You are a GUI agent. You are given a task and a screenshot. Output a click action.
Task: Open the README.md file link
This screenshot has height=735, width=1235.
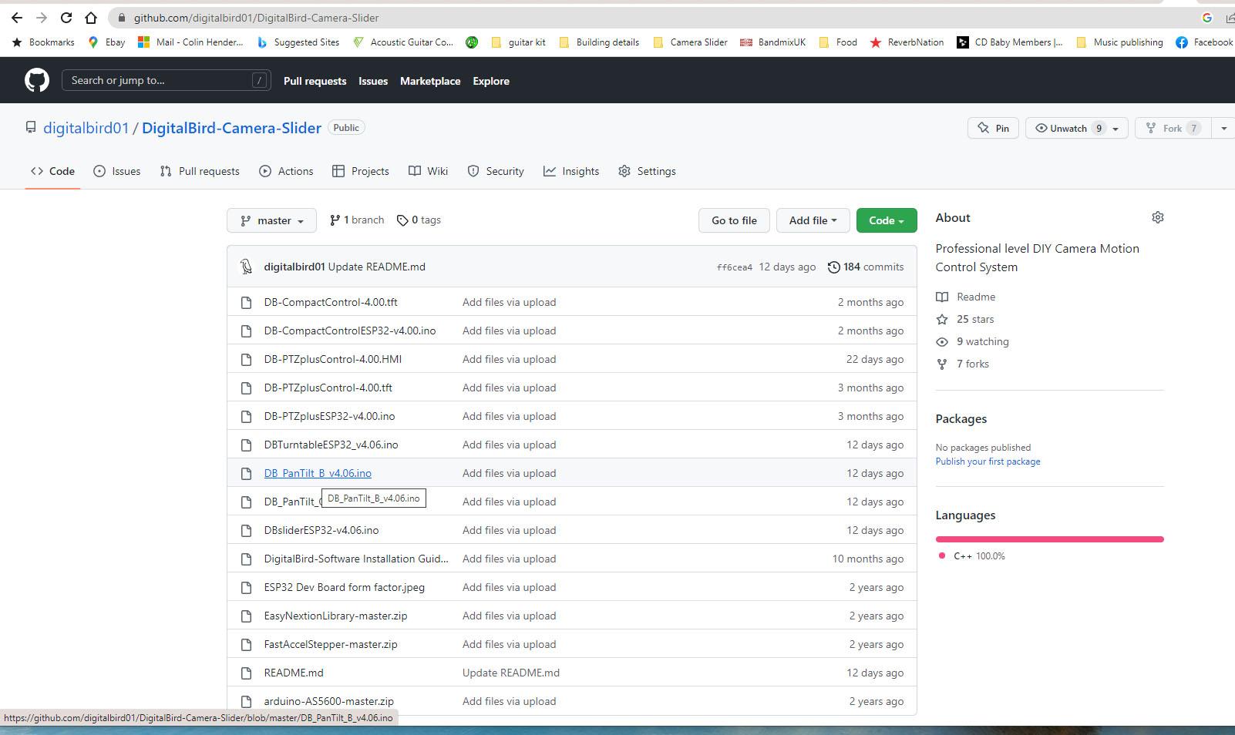[x=293, y=673]
